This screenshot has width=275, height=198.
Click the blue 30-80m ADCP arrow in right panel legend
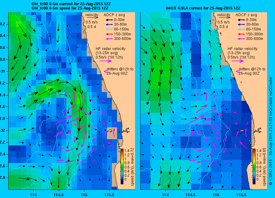tap(241, 24)
